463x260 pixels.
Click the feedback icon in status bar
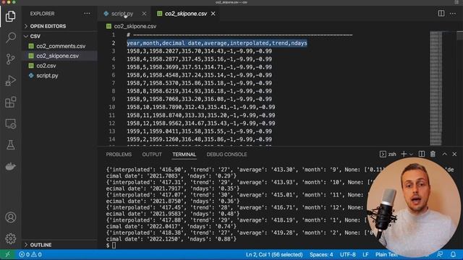click(440, 254)
